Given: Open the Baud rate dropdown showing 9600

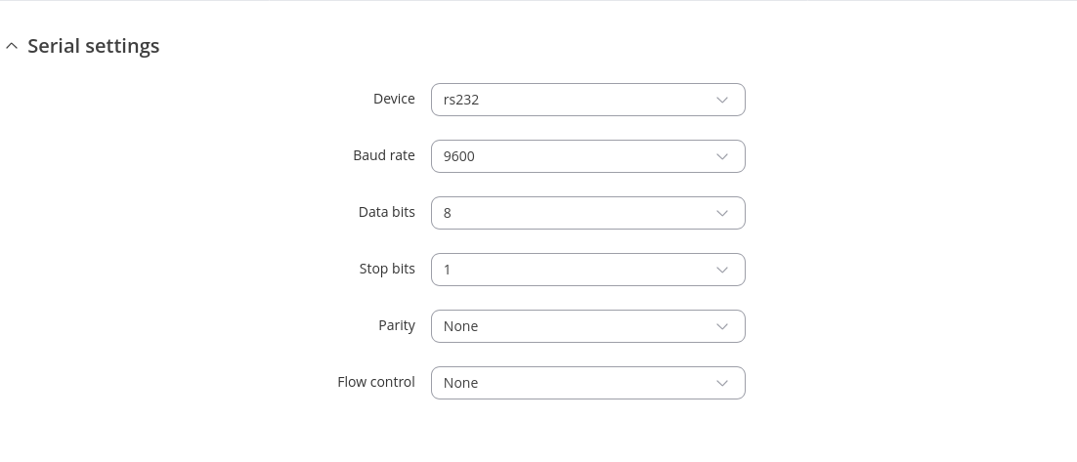Looking at the screenshot, I should [x=587, y=156].
